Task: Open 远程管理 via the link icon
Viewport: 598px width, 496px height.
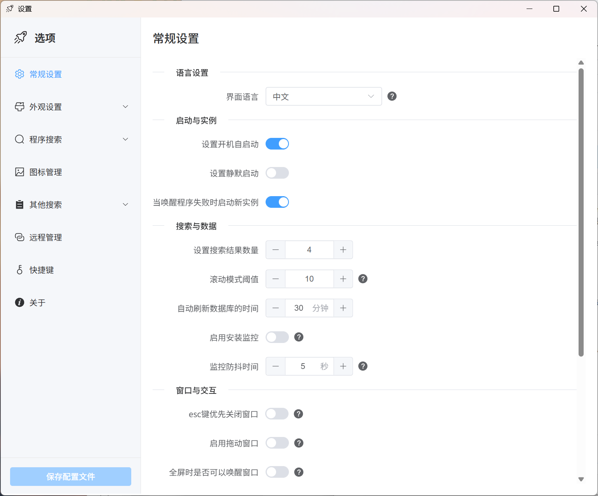Action: [x=19, y=237]
